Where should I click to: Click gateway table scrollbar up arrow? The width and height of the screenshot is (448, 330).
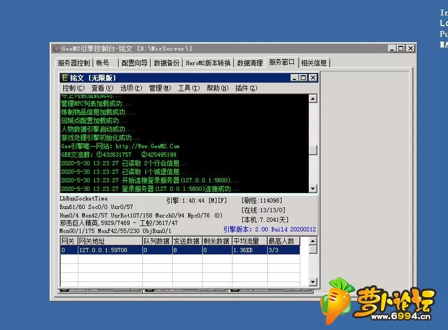[x=313, y=241]
